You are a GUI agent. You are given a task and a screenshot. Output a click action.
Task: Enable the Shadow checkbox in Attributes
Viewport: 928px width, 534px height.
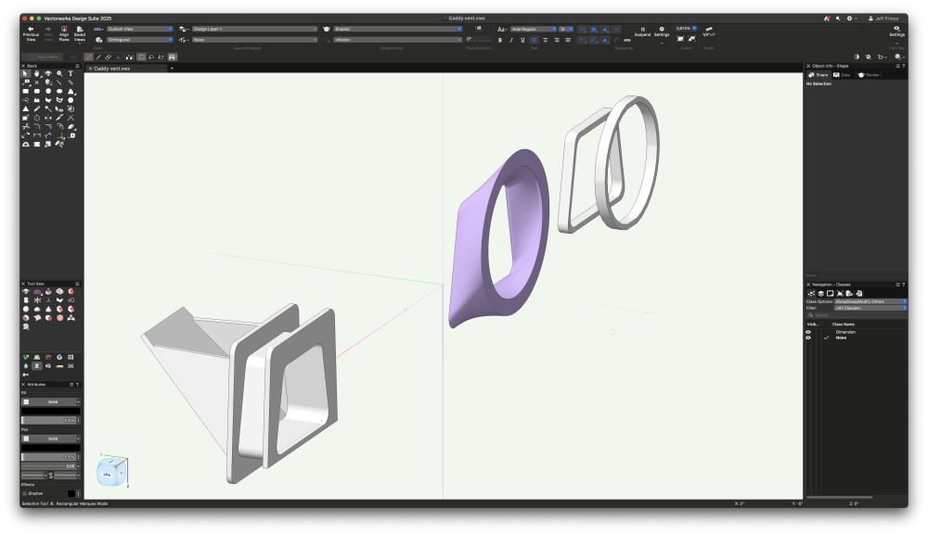pos(24,493)
